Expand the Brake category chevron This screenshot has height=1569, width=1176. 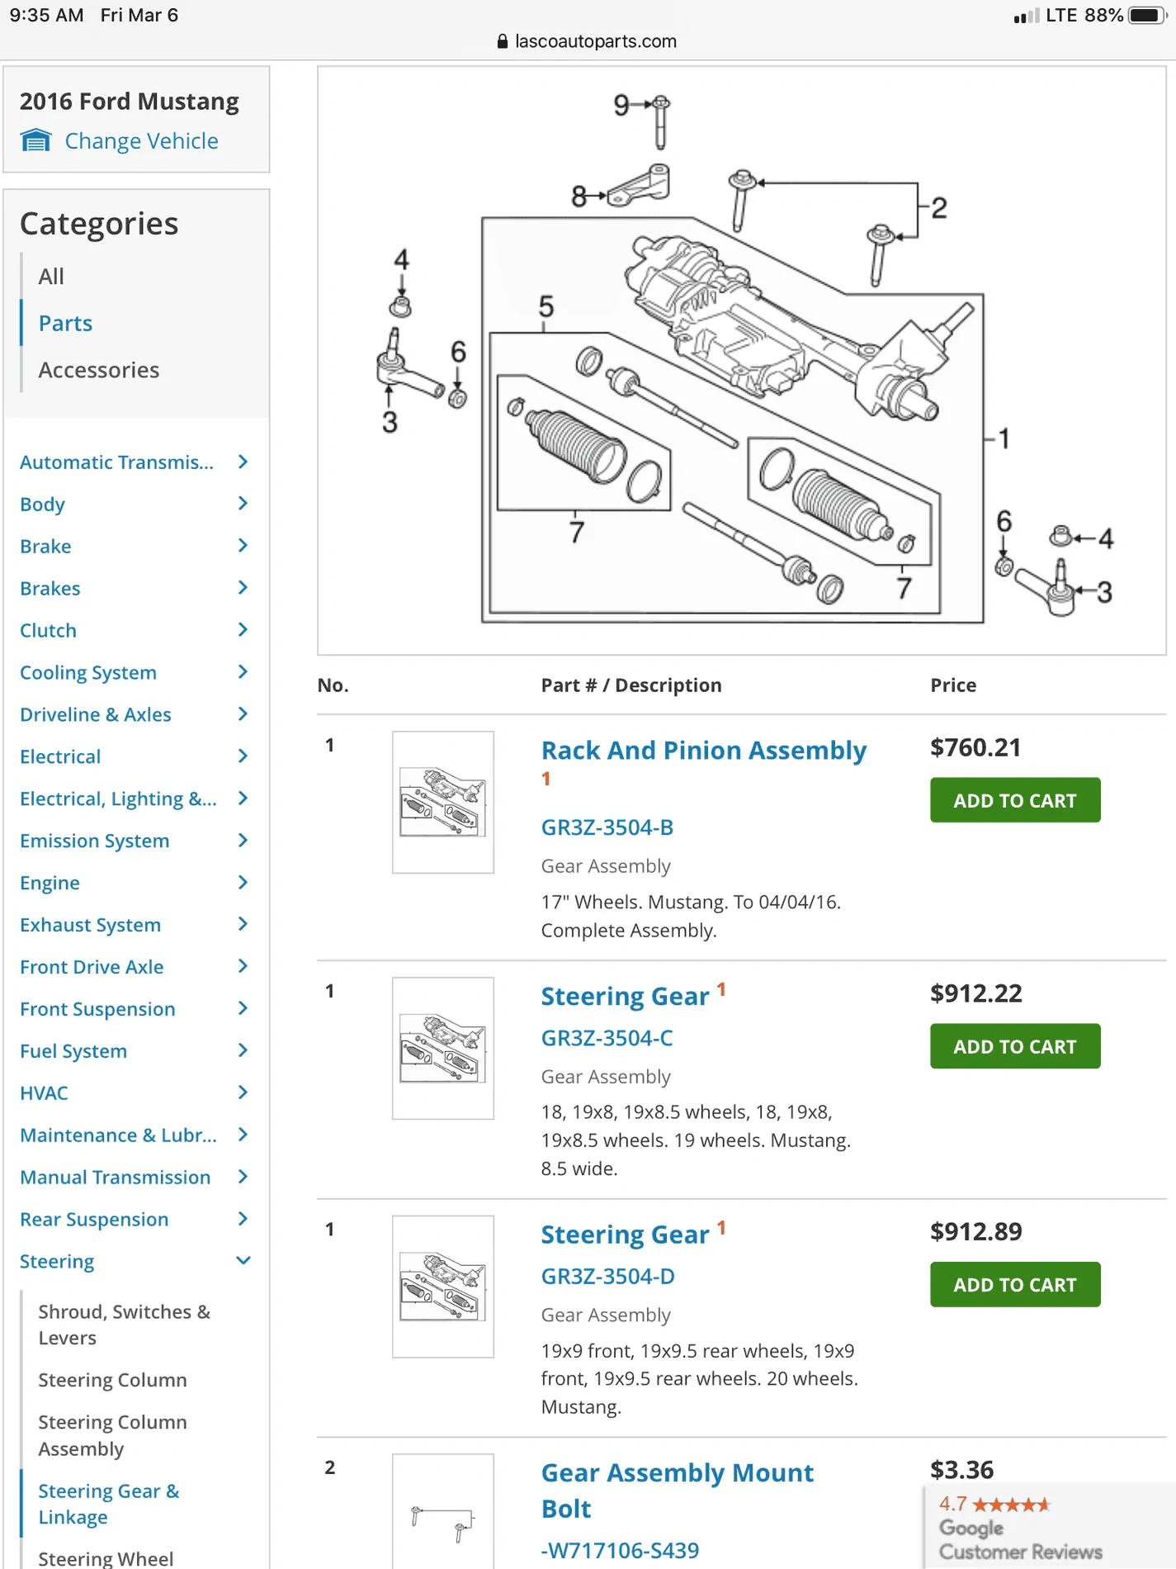point(243,546)
